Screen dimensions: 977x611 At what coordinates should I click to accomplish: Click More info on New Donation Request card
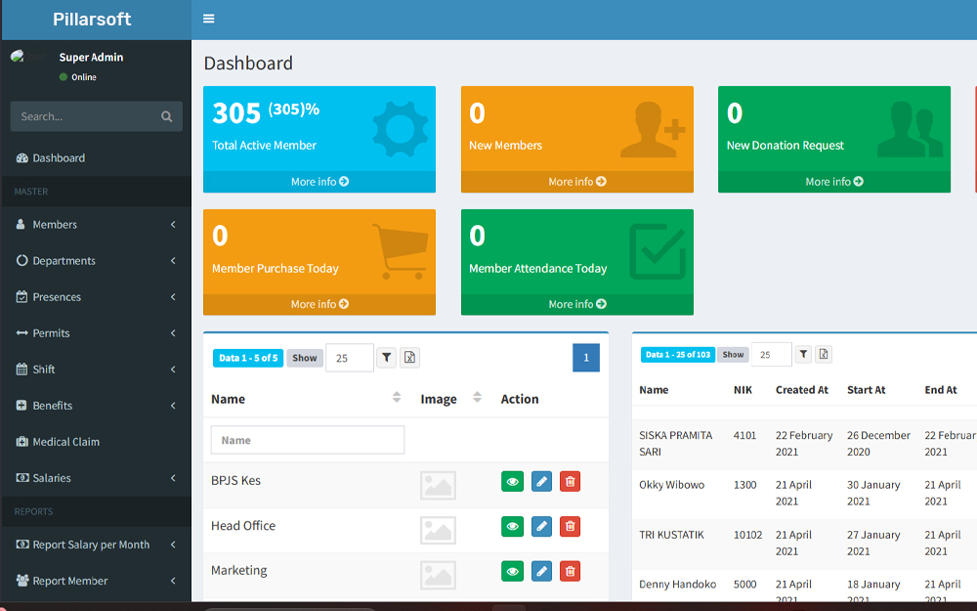coord(833,181)
